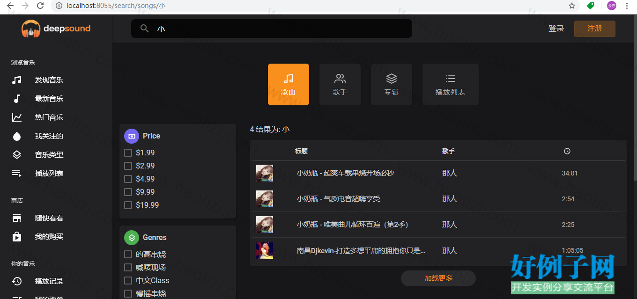Go back with browser back arrow
Screen dimensions: 637x299
[10, 6]
